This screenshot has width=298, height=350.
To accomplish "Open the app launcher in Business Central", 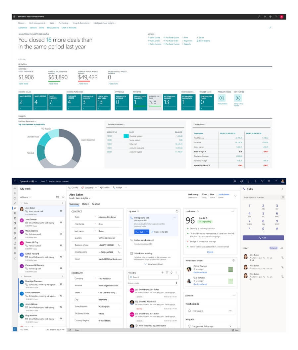I will point(14,17).
